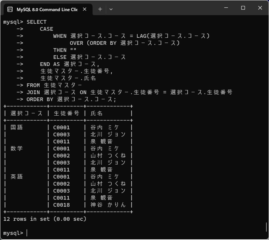The image size is (269, 240).
Task: Click the 選択コース column header
Action: [26, 113]
